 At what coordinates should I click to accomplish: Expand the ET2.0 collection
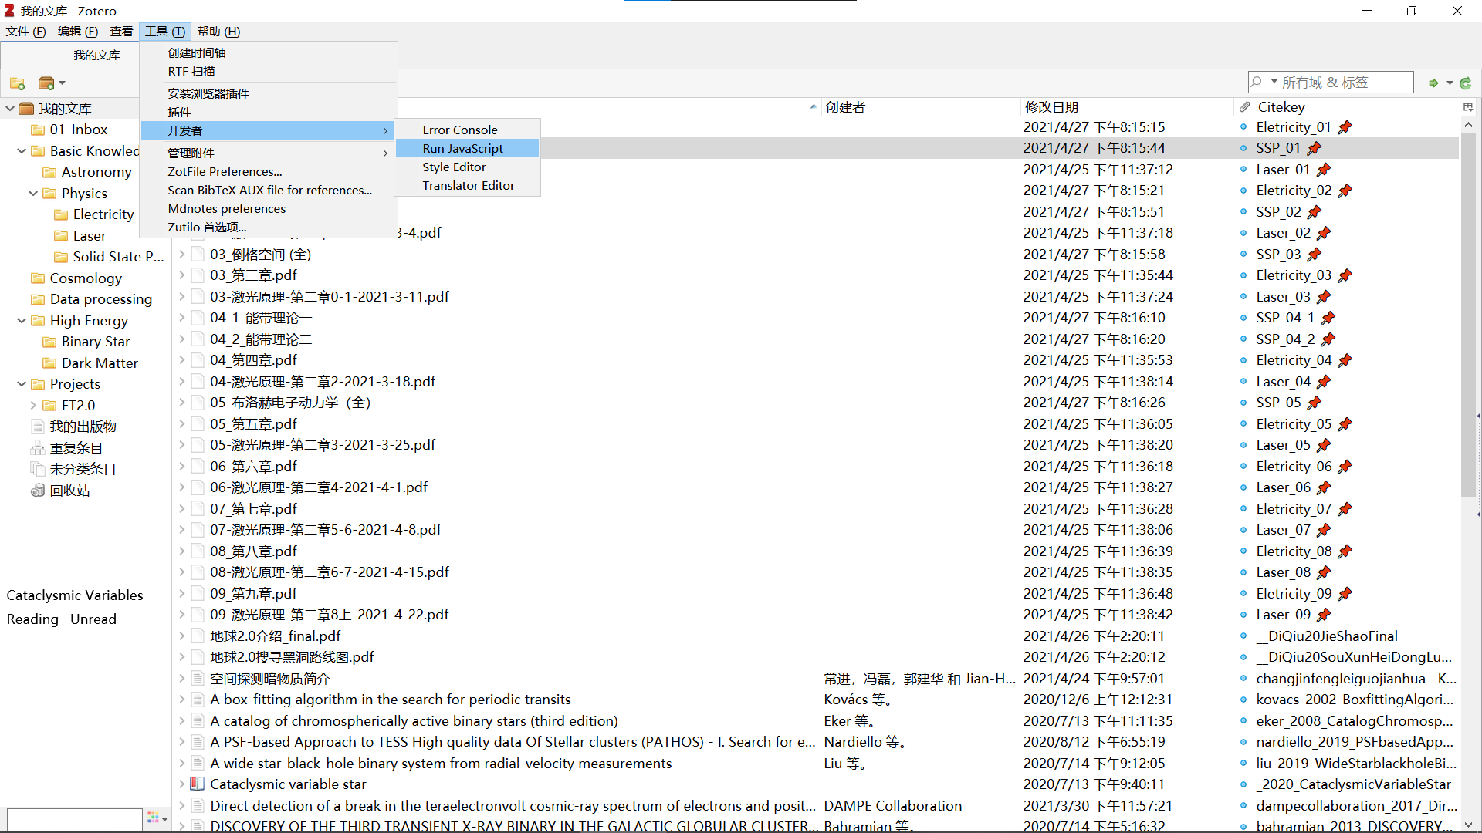(33, 406)
